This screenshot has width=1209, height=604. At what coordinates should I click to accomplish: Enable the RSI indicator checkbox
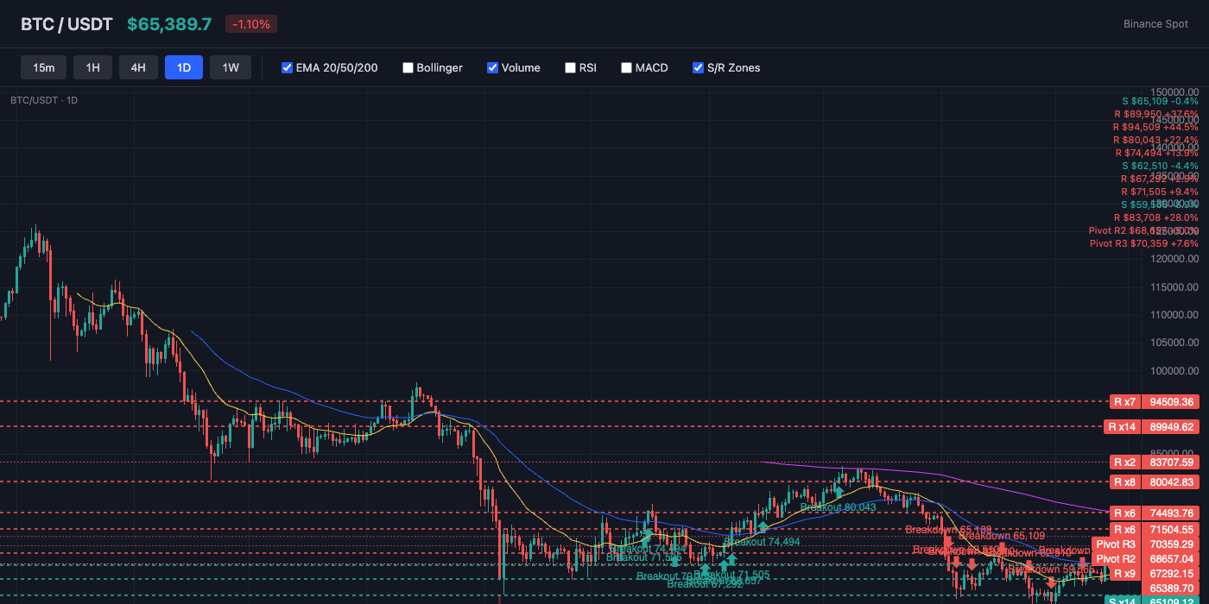coord(570,67)
